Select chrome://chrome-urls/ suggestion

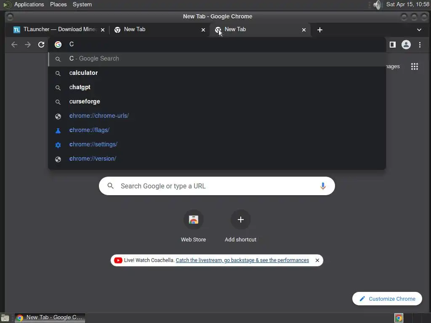point(217,116)
